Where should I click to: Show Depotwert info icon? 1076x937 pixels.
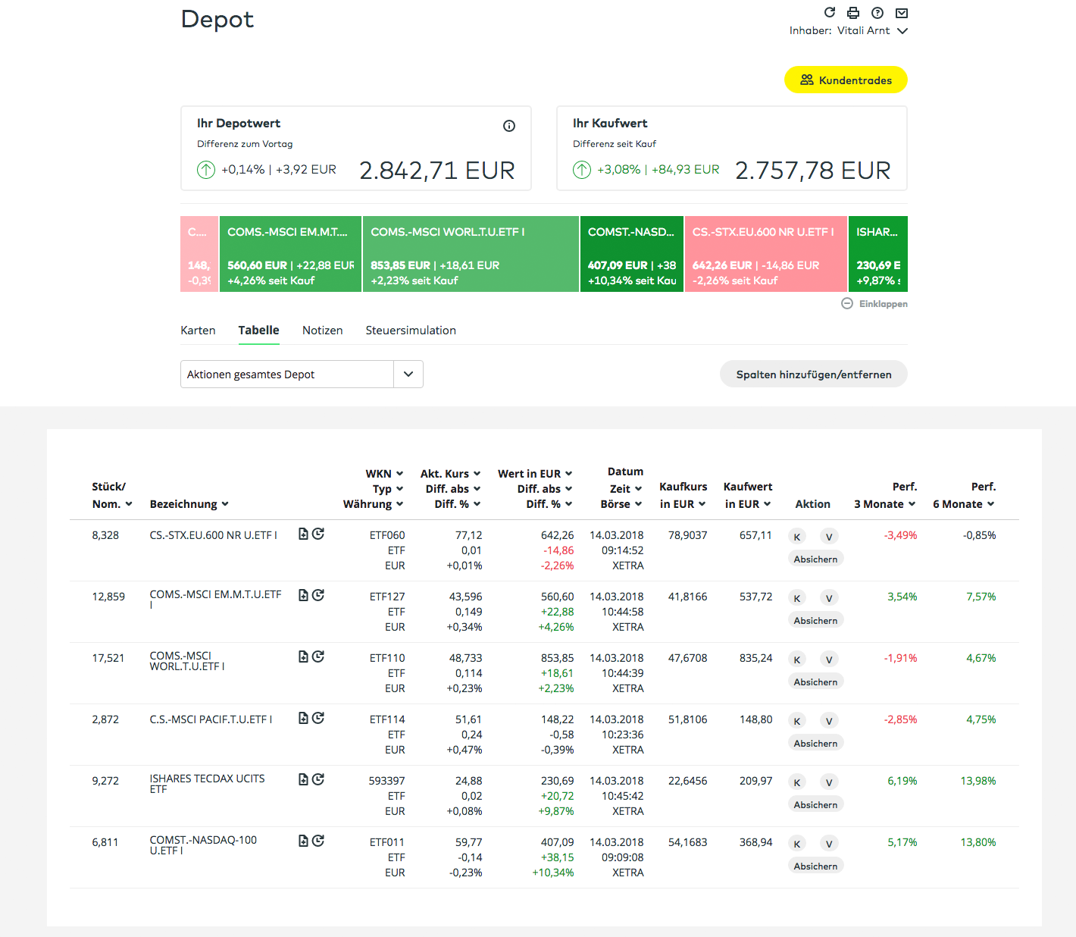(509, 126)
